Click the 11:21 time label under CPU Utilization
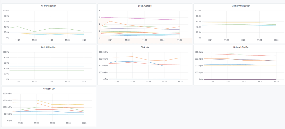This screenshot has height=129, width=285. pyautogui.click(x=18, y=40)
